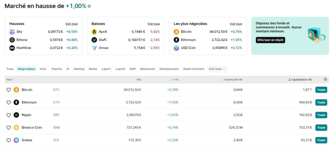Select the Négociables filter tab
This screenshot has width=334, height=148.
pos(26,69)
